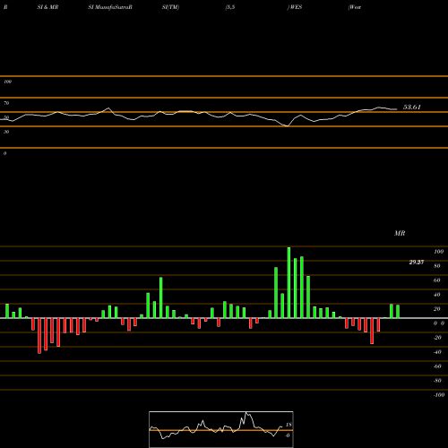Click the MR axis -80 label

(x=437, y=381)
